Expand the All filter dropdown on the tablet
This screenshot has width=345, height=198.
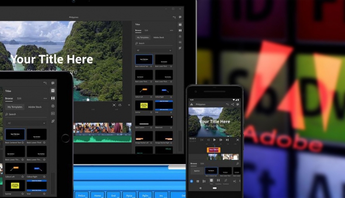coord(26,123)
